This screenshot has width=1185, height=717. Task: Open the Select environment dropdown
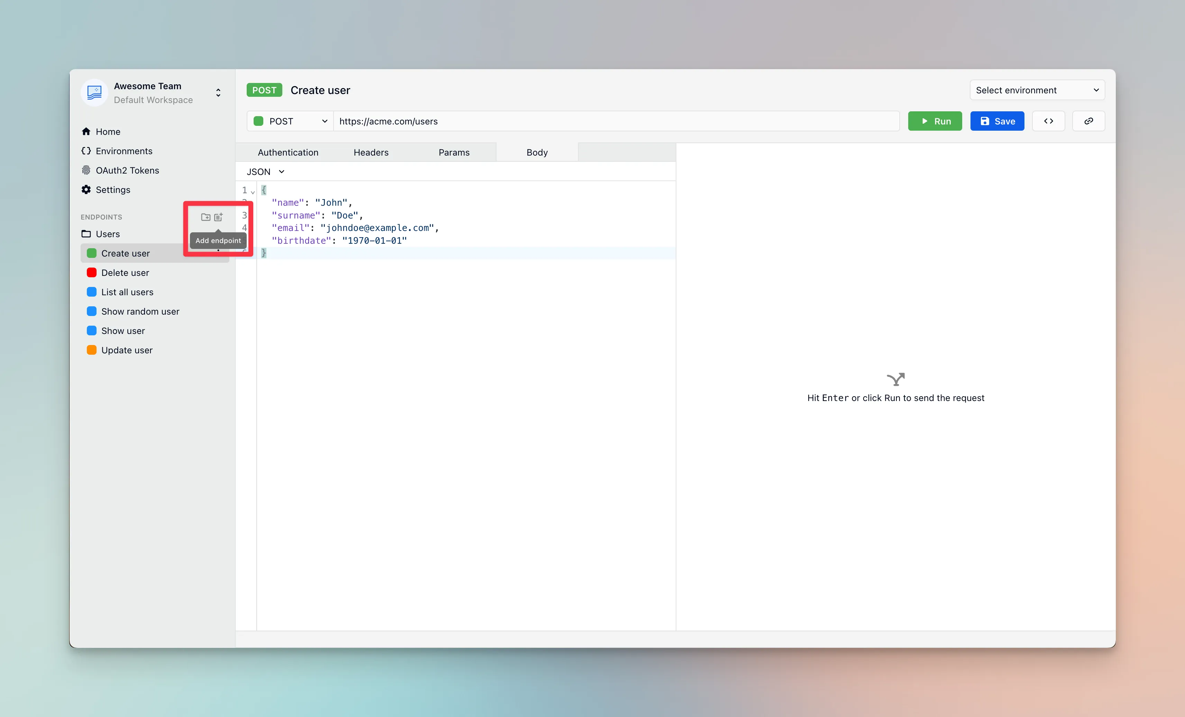click(x=1037, y=90)
